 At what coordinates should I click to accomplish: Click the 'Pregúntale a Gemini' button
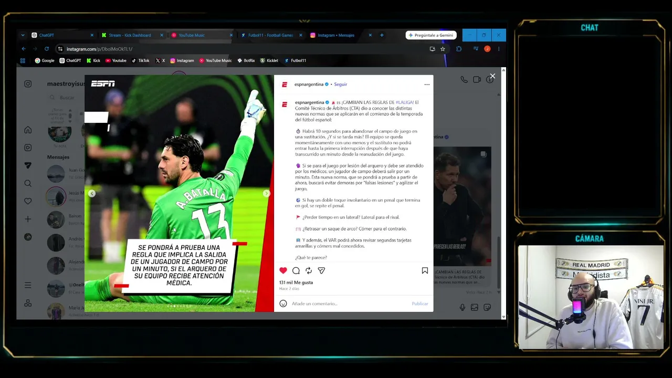431,35
